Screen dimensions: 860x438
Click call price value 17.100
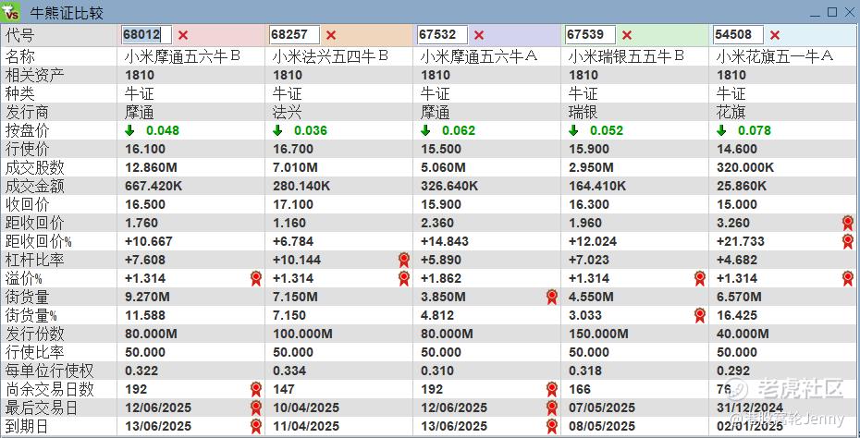tap(293, 204)
